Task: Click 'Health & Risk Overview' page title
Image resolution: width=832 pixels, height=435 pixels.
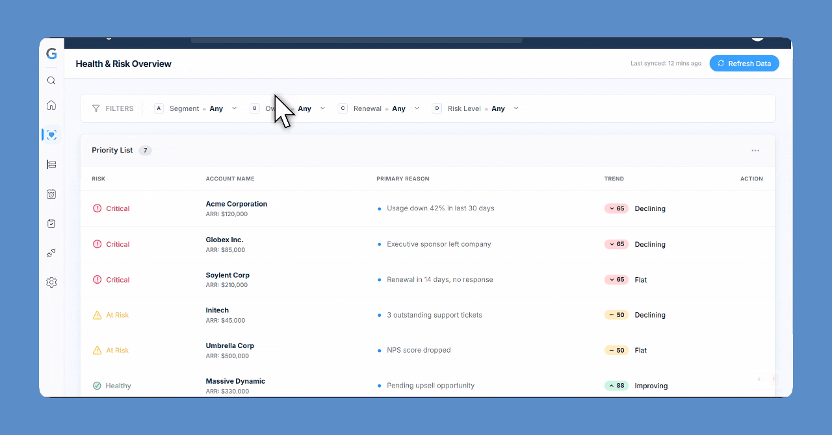Action: point(123,64)
